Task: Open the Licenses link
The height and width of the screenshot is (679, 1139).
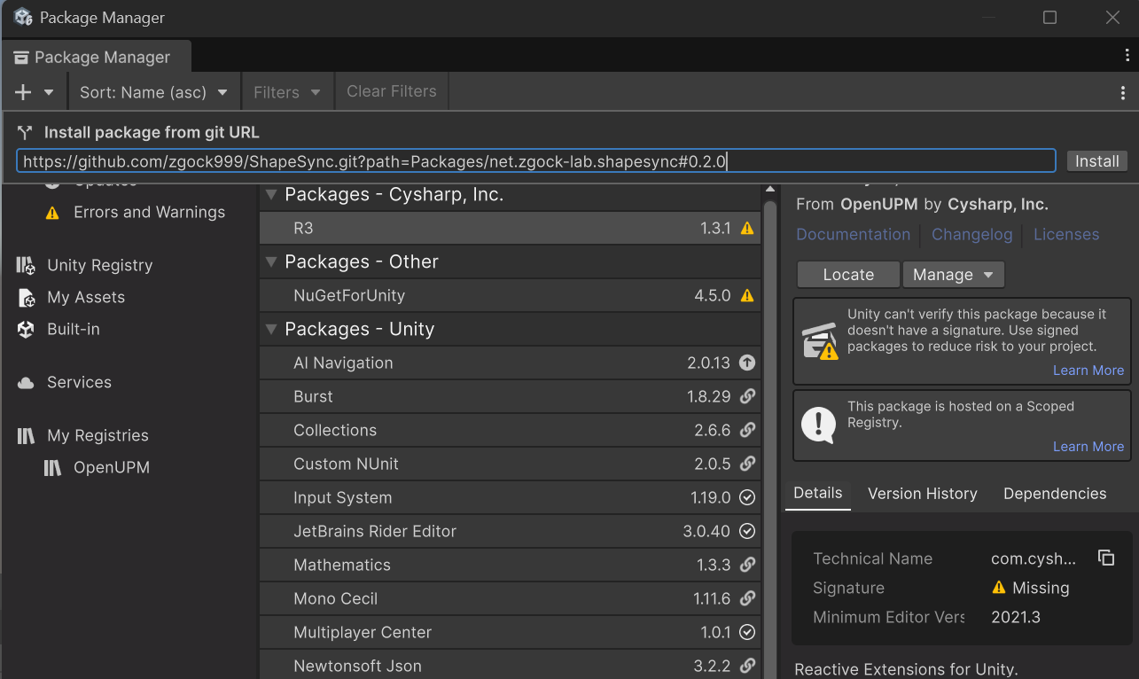Action: pyautogui.click(x=1066, y=234)
